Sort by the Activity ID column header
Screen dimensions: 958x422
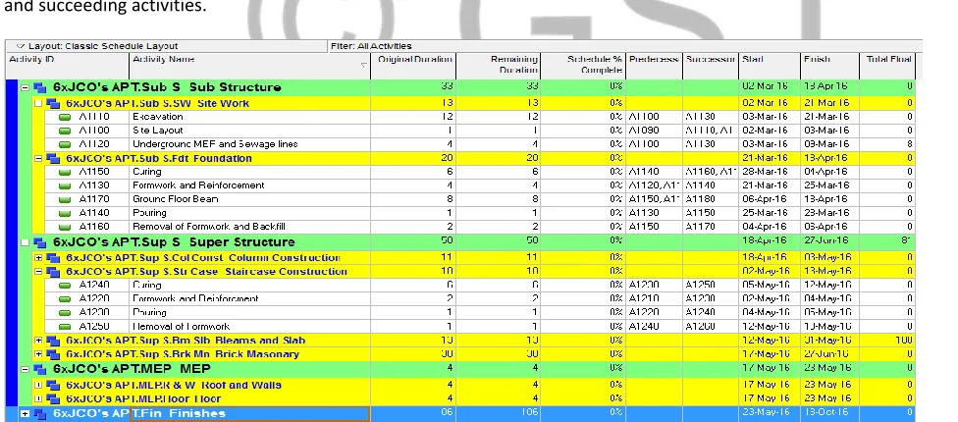tap(67, 66)
